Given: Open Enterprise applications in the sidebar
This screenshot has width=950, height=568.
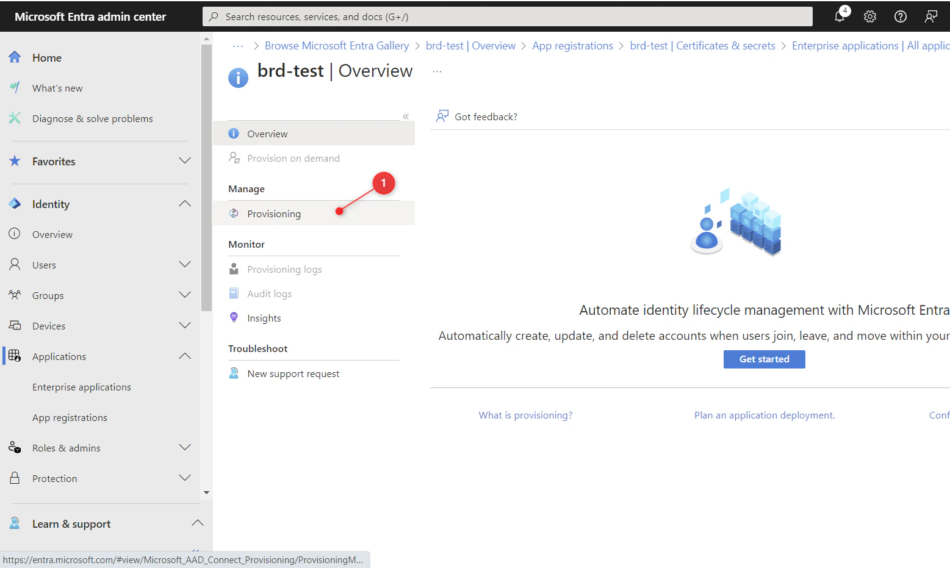Looking at the screenshot, I should (x=82, y=387).
